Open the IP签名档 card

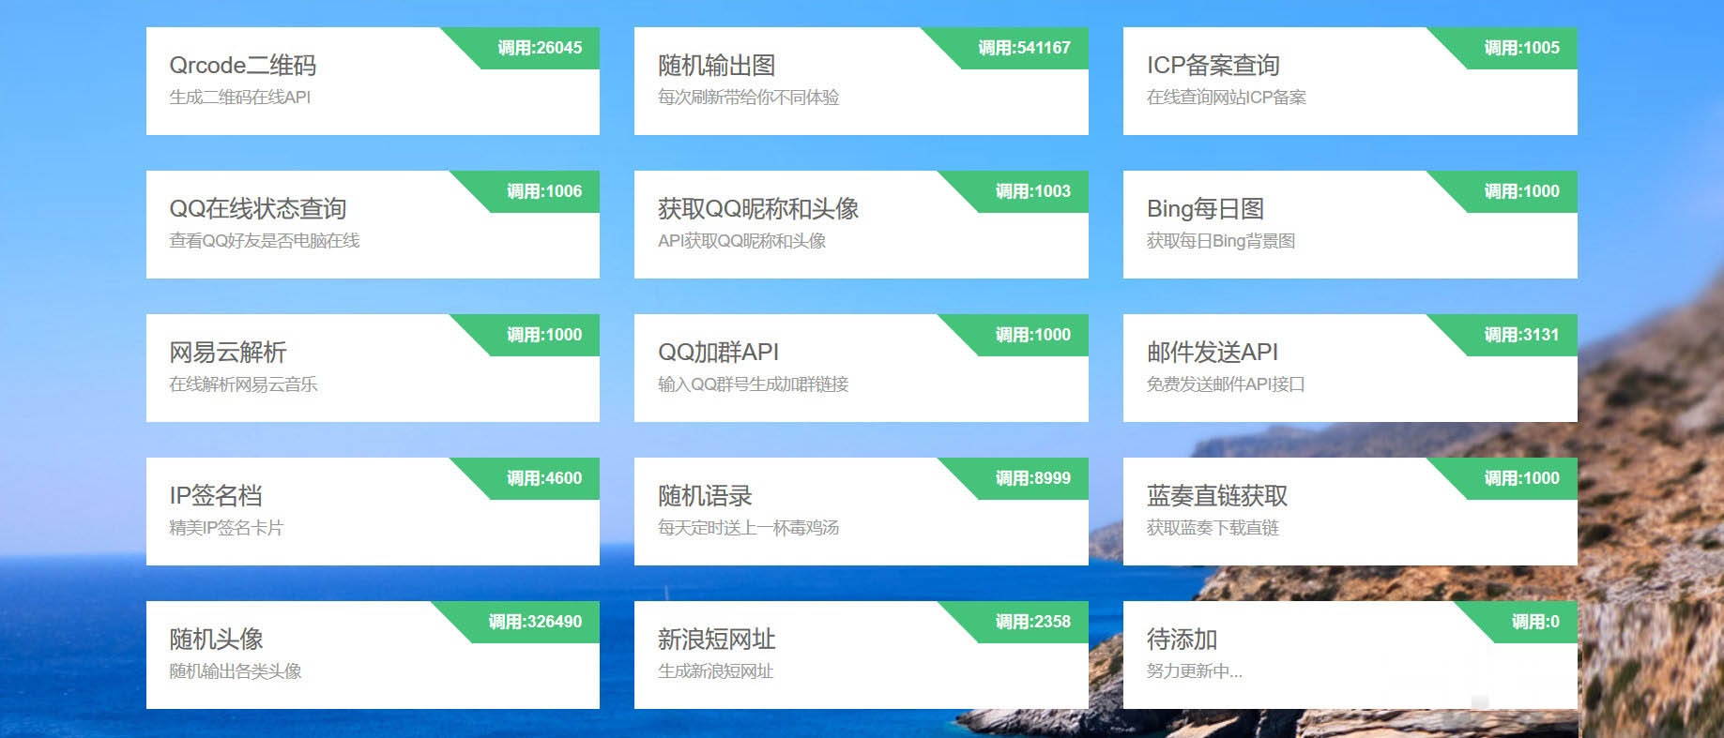pos(373,511)
